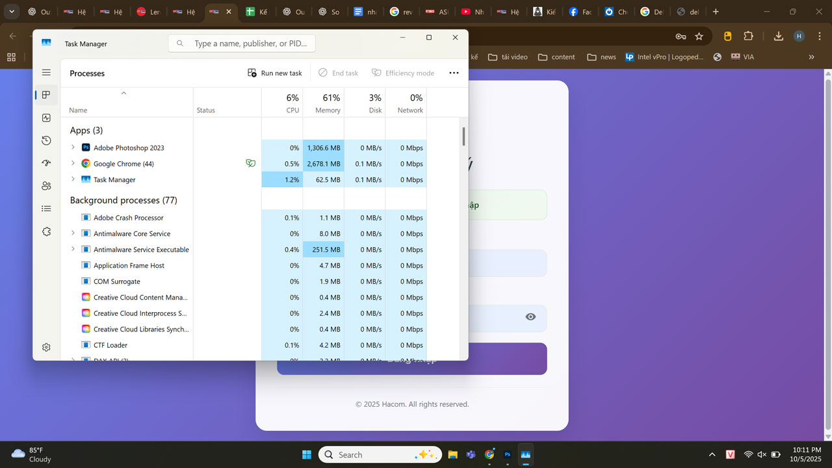The height and width of the screenshot is (468, 832).
Task: Expand the Adobe Photoshop 2023 process
Action: [72, 148]
